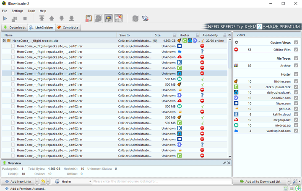Click the lock icon in the Availability column header
The height and width of the screenshot is (191, 302).
tap(224, 35)
